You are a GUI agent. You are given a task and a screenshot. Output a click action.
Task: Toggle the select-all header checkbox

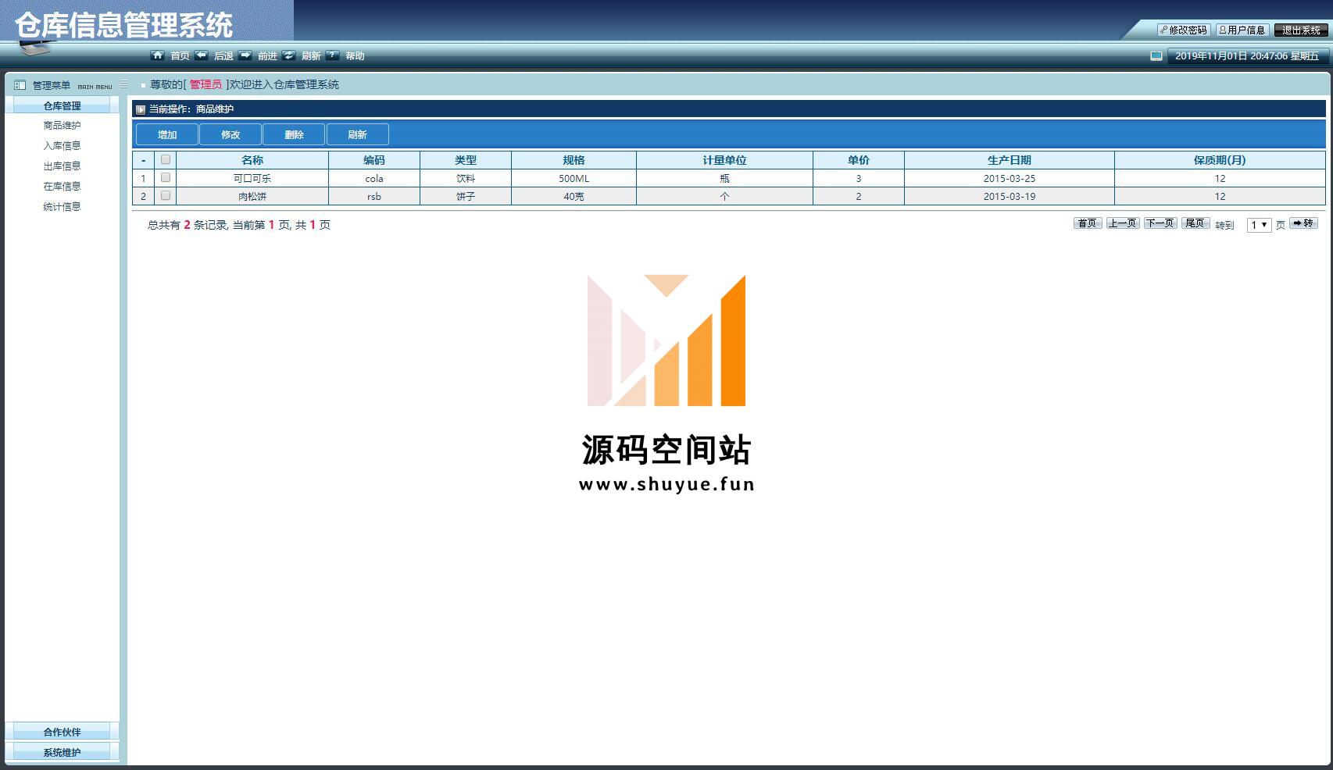[166, 159]
